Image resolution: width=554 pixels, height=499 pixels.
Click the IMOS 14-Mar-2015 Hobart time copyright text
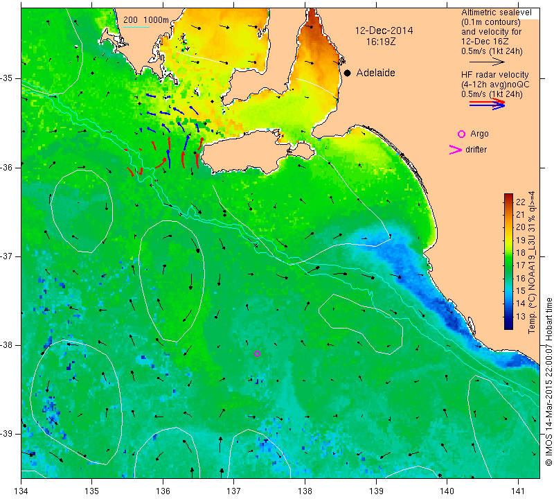pos(548,382)
